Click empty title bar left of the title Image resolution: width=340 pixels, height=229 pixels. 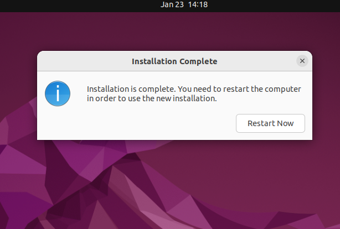pos(83,61)
